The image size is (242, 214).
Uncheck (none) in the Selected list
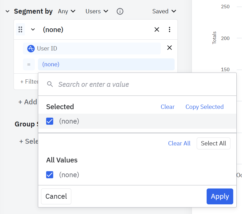point(50,121)
